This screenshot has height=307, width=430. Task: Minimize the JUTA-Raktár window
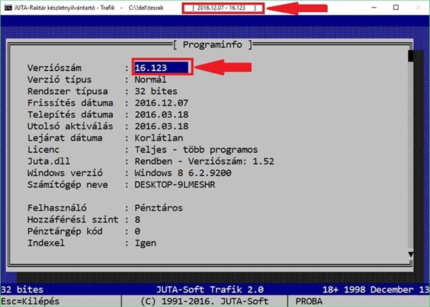[374, 7]
